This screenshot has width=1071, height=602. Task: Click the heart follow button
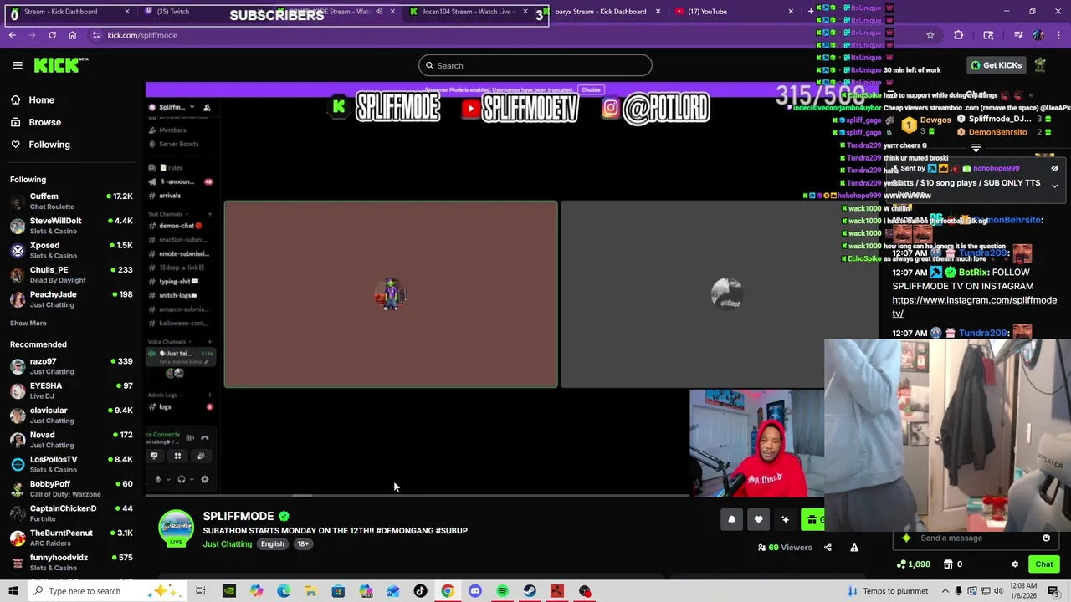coord(758,519)
